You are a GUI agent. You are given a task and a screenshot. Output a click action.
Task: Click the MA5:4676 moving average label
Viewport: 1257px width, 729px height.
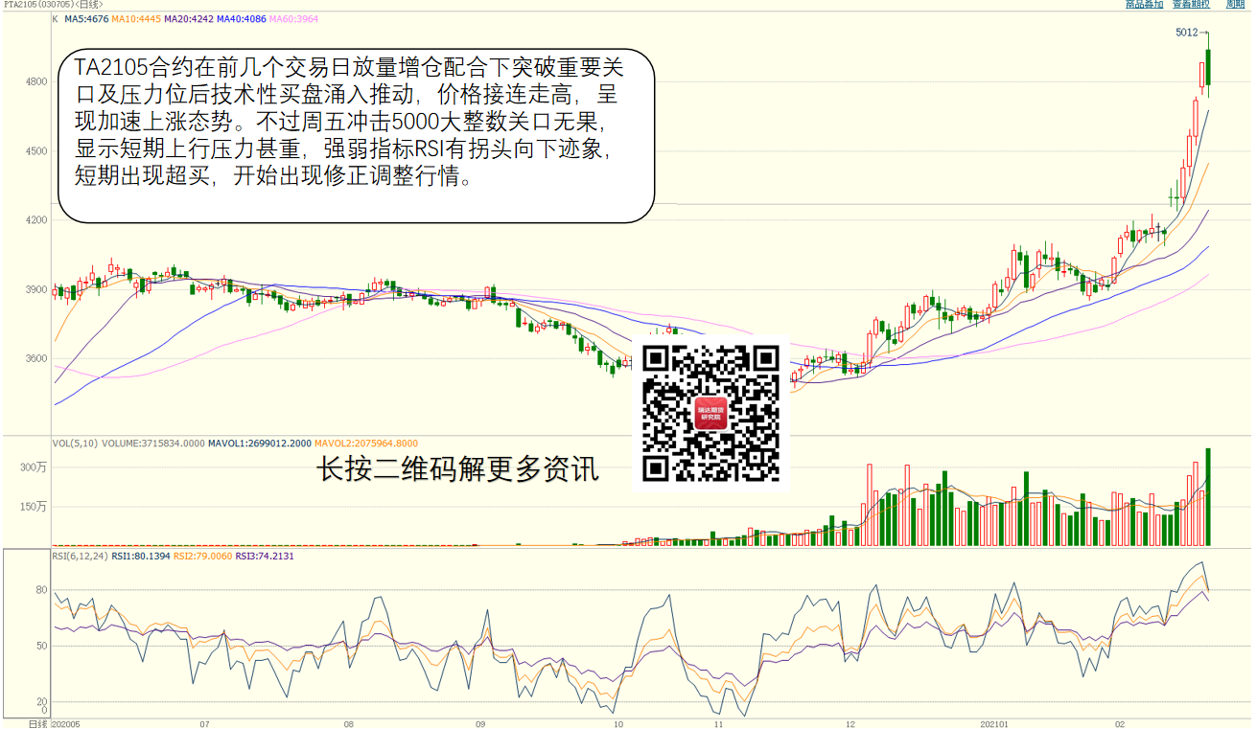85,18
